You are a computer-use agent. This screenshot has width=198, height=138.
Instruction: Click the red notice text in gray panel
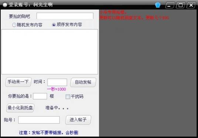(x=134, y=15)
